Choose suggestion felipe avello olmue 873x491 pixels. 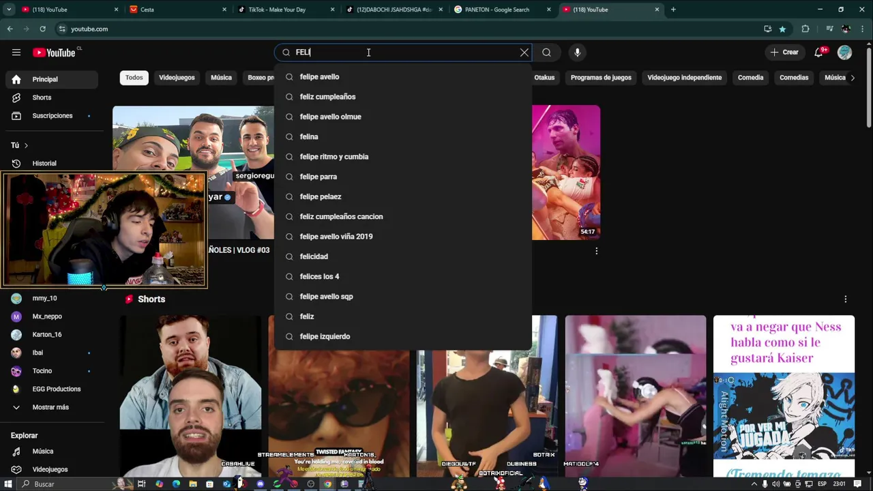point(402,117)
